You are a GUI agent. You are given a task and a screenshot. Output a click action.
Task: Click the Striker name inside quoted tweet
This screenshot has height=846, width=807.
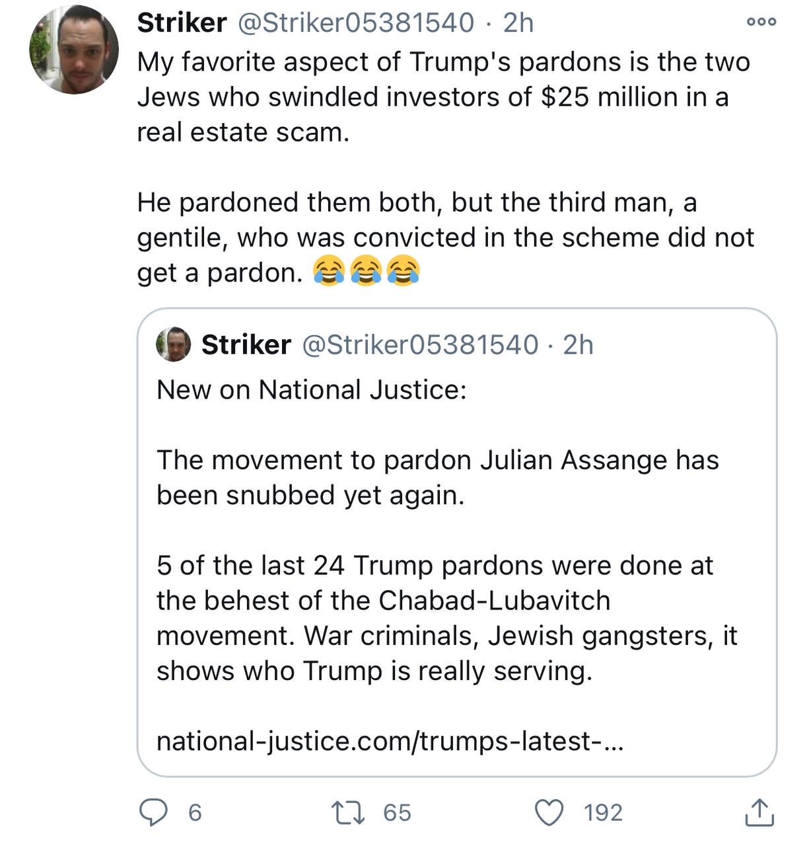tap(246, 344)
